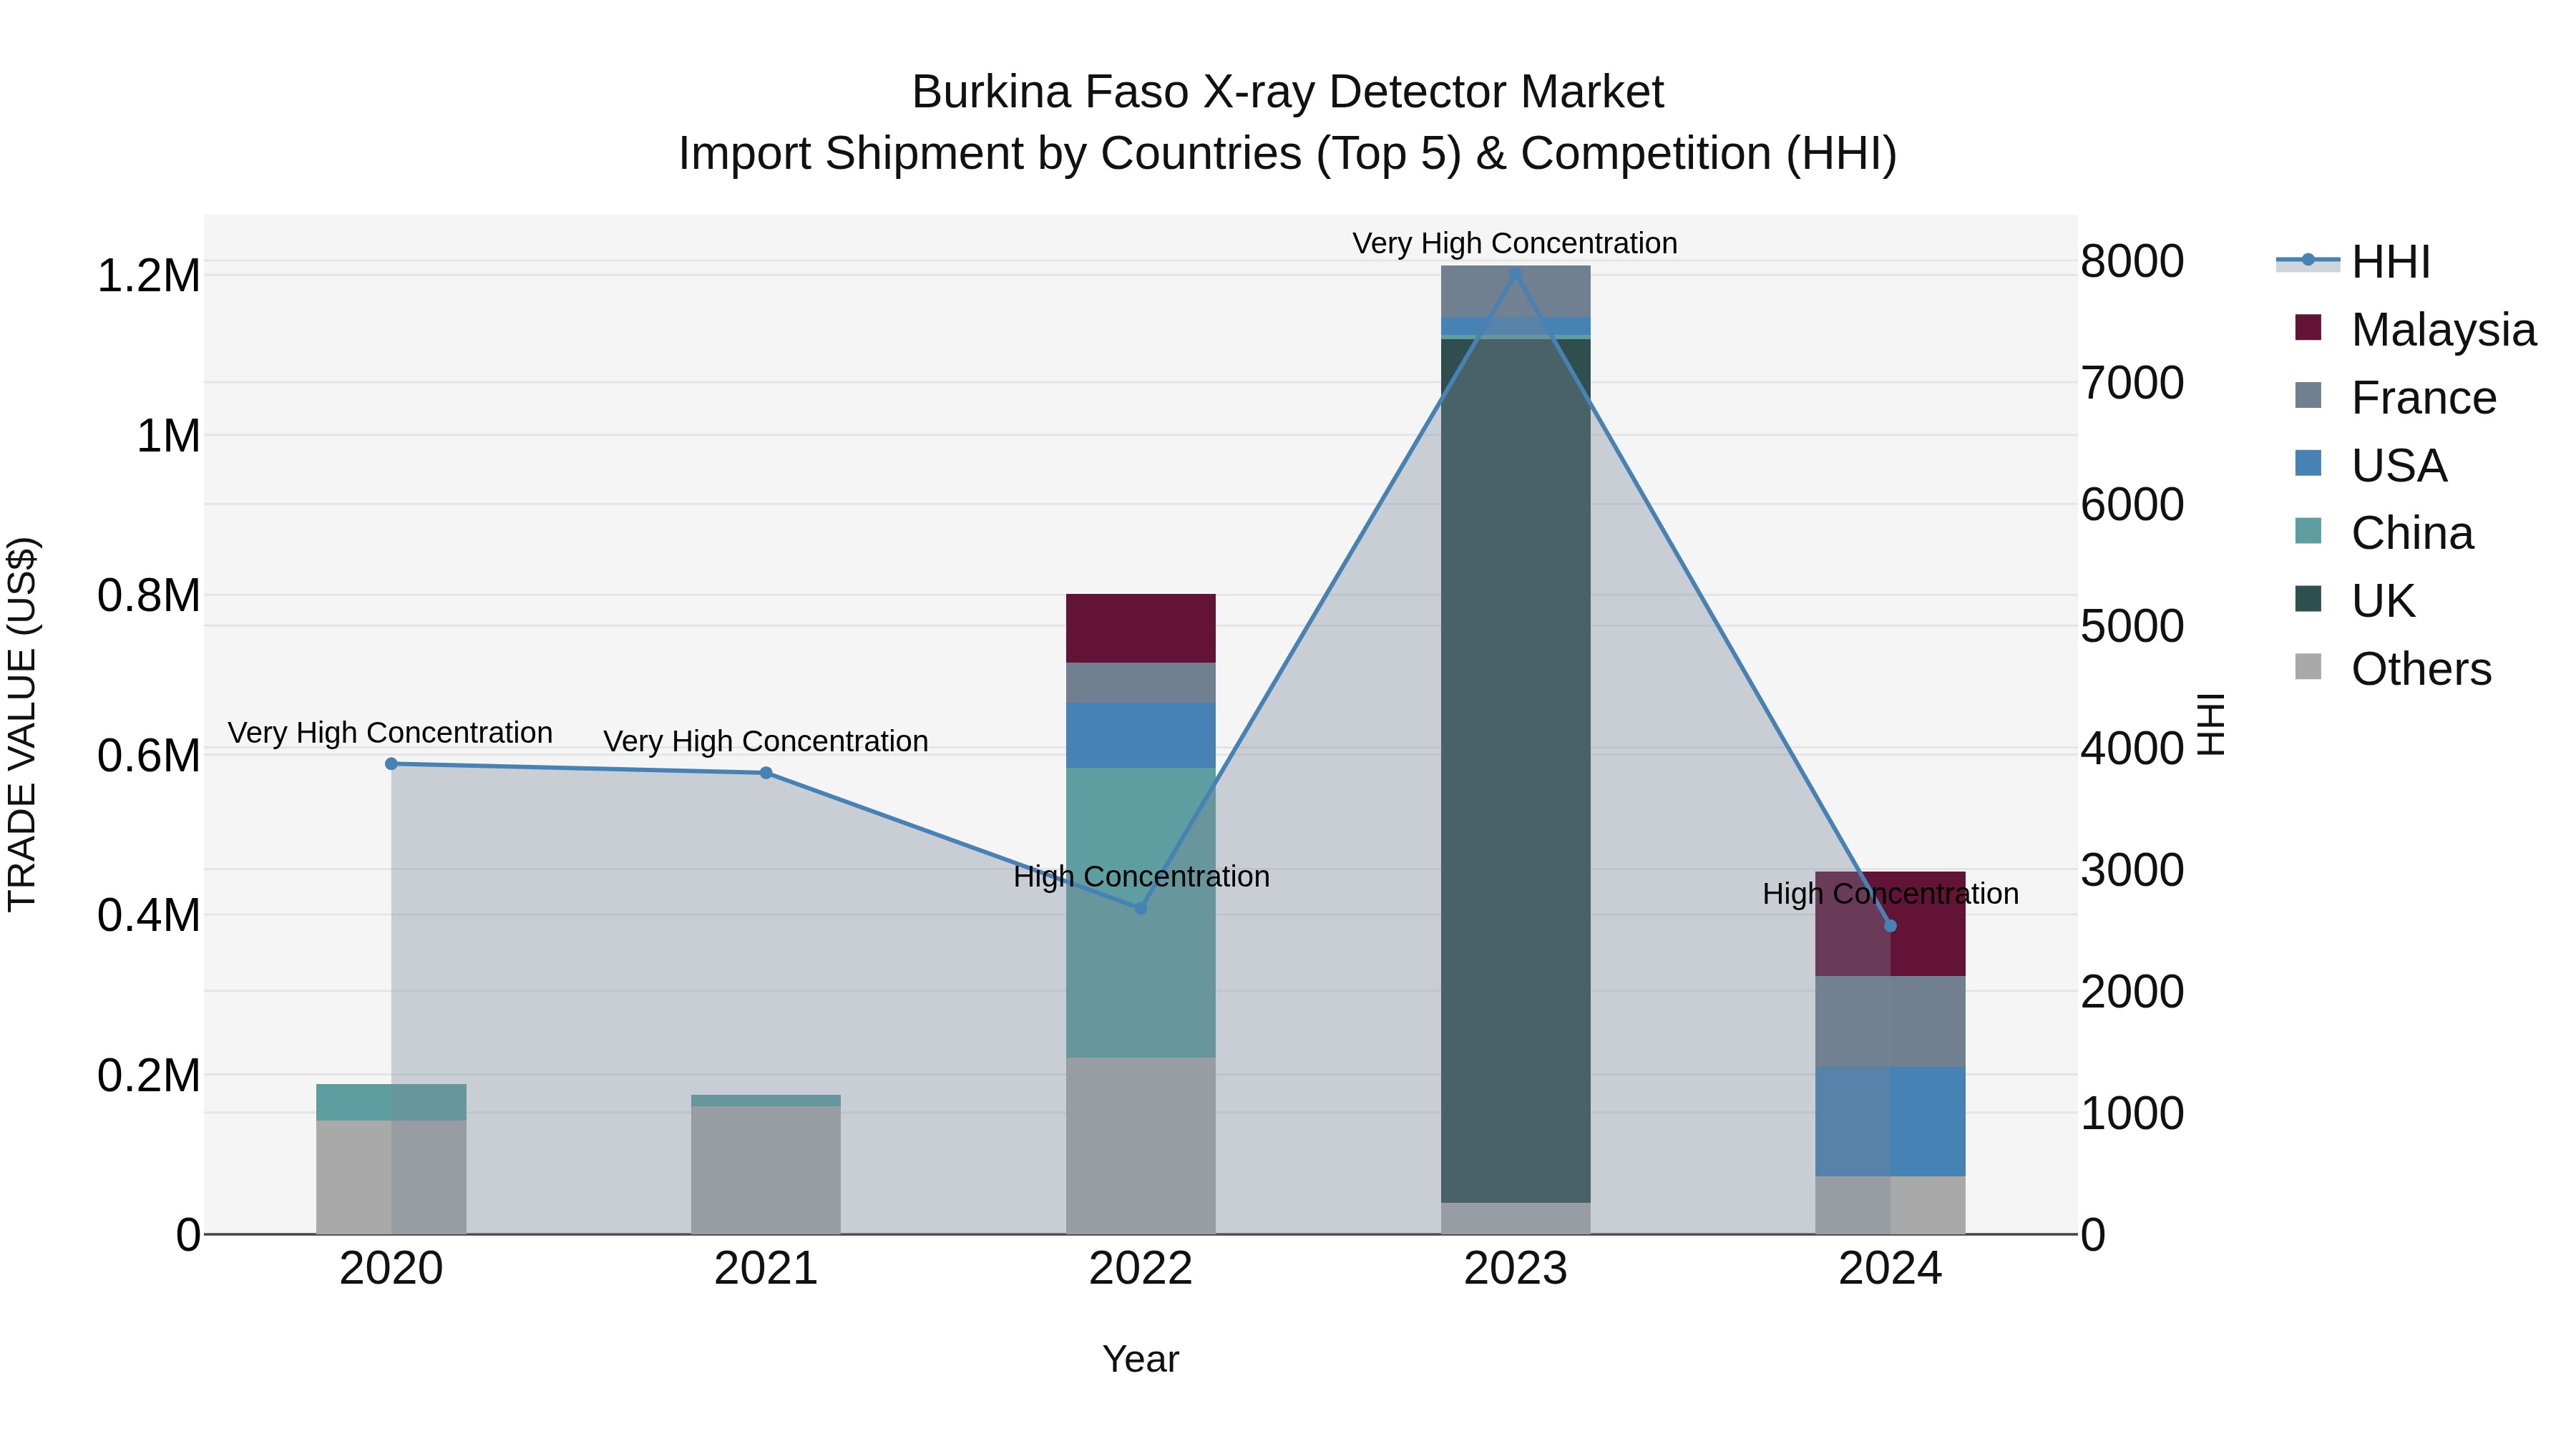2576x1449 pixels.
Task: Click the 2023 x-axis label
Action: pos(1515,1269)
